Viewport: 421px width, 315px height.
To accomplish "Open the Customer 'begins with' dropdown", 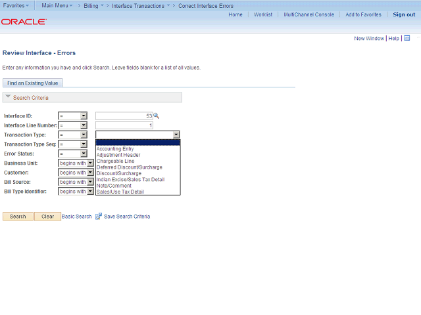I will [x=76, y=173].
